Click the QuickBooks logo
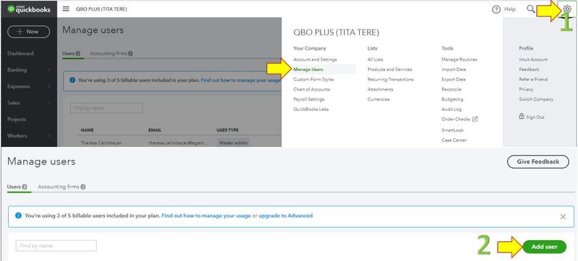 (x=29, y=9)
